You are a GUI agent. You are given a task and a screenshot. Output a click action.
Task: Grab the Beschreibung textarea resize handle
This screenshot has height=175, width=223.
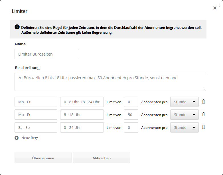click(204, 89)
